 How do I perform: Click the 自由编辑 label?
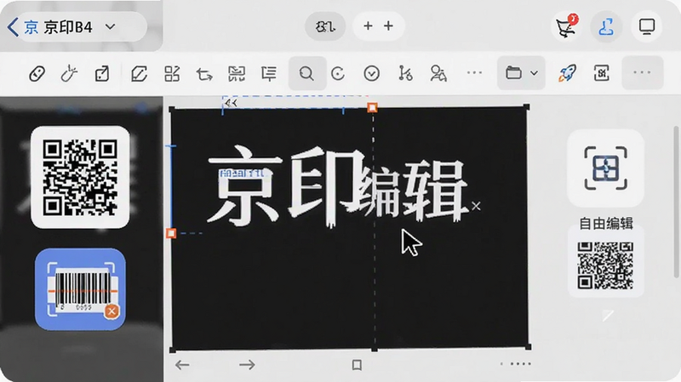(606, 224)
